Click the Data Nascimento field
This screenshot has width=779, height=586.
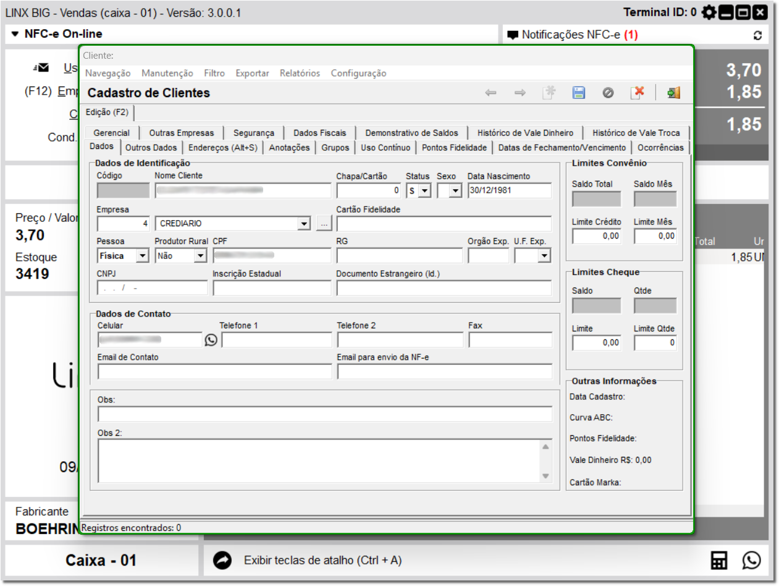[509, 191]
